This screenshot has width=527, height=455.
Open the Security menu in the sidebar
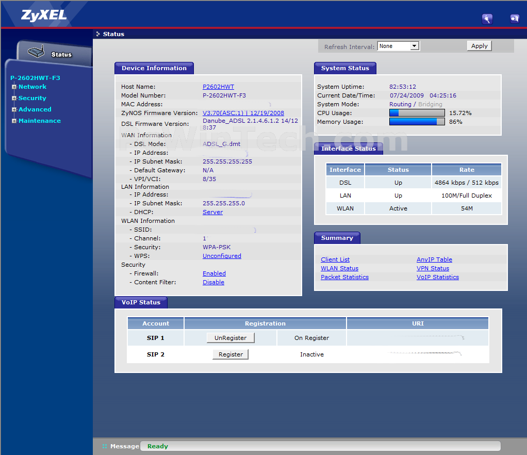click(x=32, y=98)
